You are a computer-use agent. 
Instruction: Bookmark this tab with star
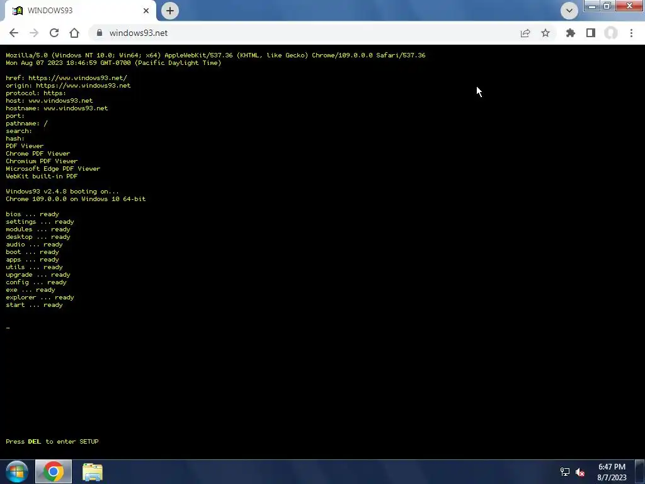pyautogui.click(x=545, y=33)
